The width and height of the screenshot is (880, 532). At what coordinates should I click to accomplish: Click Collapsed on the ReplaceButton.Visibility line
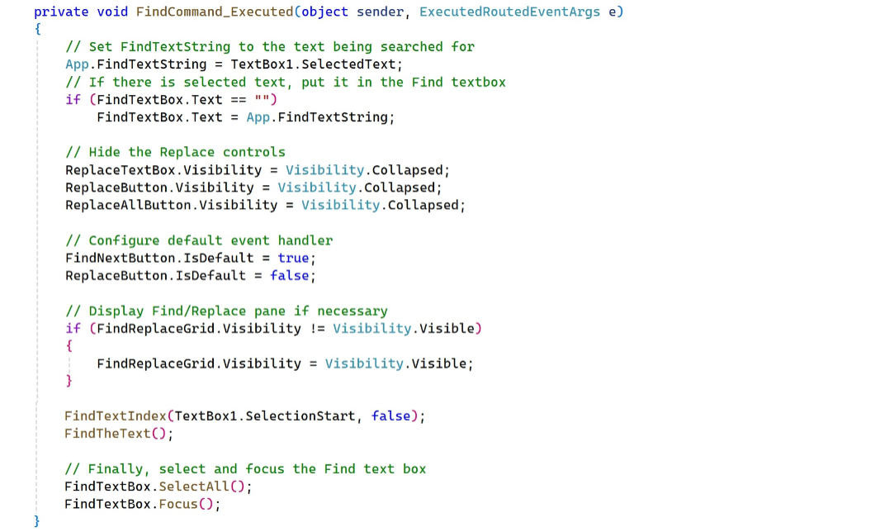pyautogui.click(x=400, y=188)
